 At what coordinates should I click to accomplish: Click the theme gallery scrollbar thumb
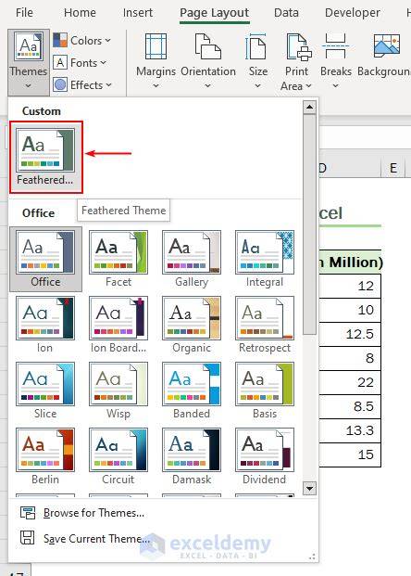click(309, 224)
